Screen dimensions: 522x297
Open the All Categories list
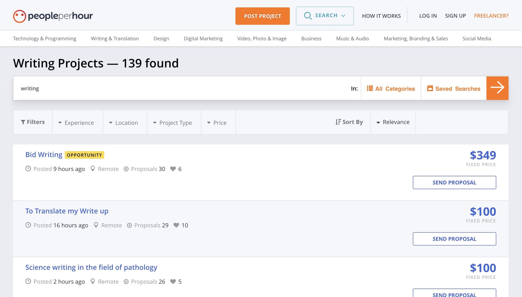(391, 89)
